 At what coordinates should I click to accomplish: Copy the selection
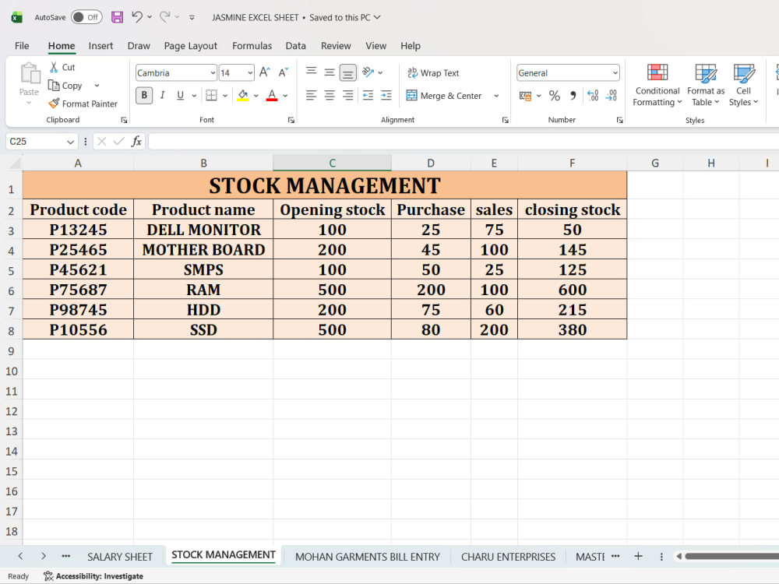[x=65, y=86]
